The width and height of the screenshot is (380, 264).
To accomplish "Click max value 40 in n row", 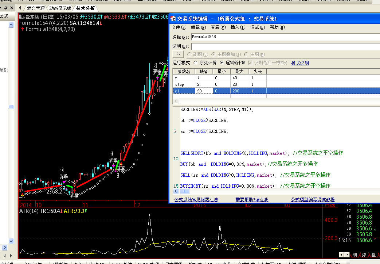I will coord(239,78).
